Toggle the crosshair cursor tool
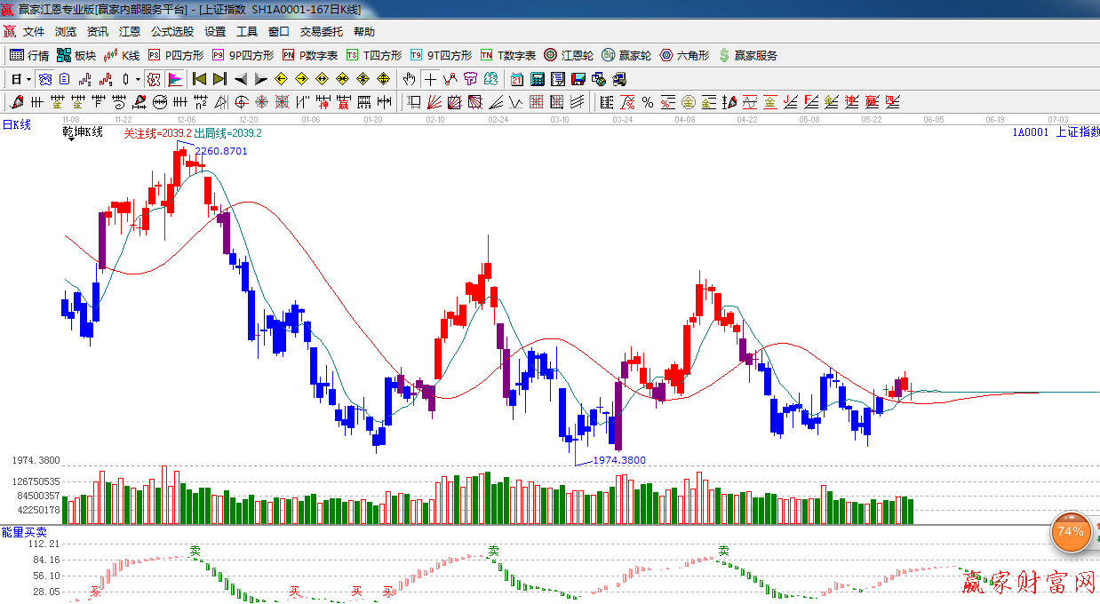The image size is (1100, 604). 430,79
